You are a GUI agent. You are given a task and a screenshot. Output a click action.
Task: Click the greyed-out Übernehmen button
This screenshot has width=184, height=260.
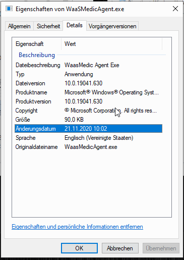click(161, 248)
